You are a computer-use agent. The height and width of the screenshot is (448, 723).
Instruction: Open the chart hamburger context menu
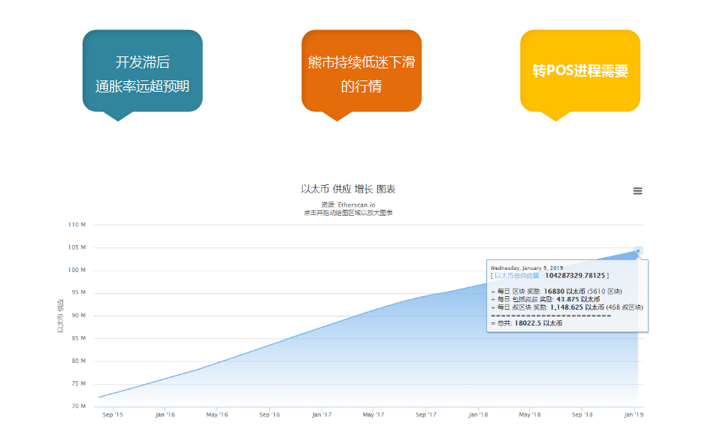pos(637,191)
